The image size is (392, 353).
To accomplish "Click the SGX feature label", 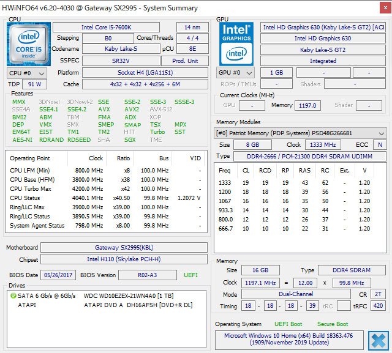I will click(x=130, y=140).
